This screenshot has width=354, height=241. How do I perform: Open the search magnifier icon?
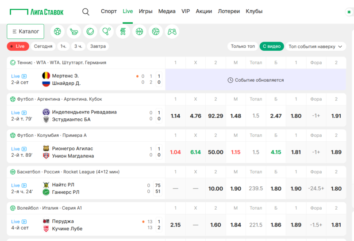pos(86,11)
